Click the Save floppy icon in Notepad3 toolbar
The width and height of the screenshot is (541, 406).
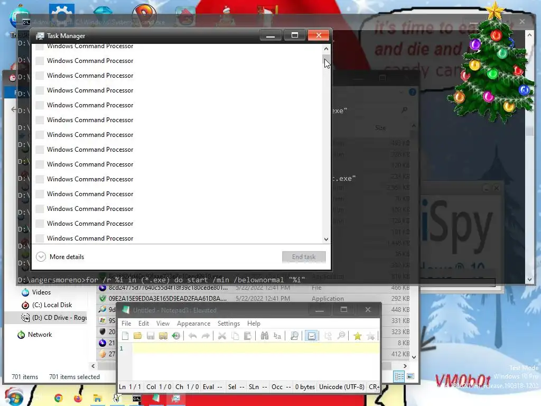(151, 336)
